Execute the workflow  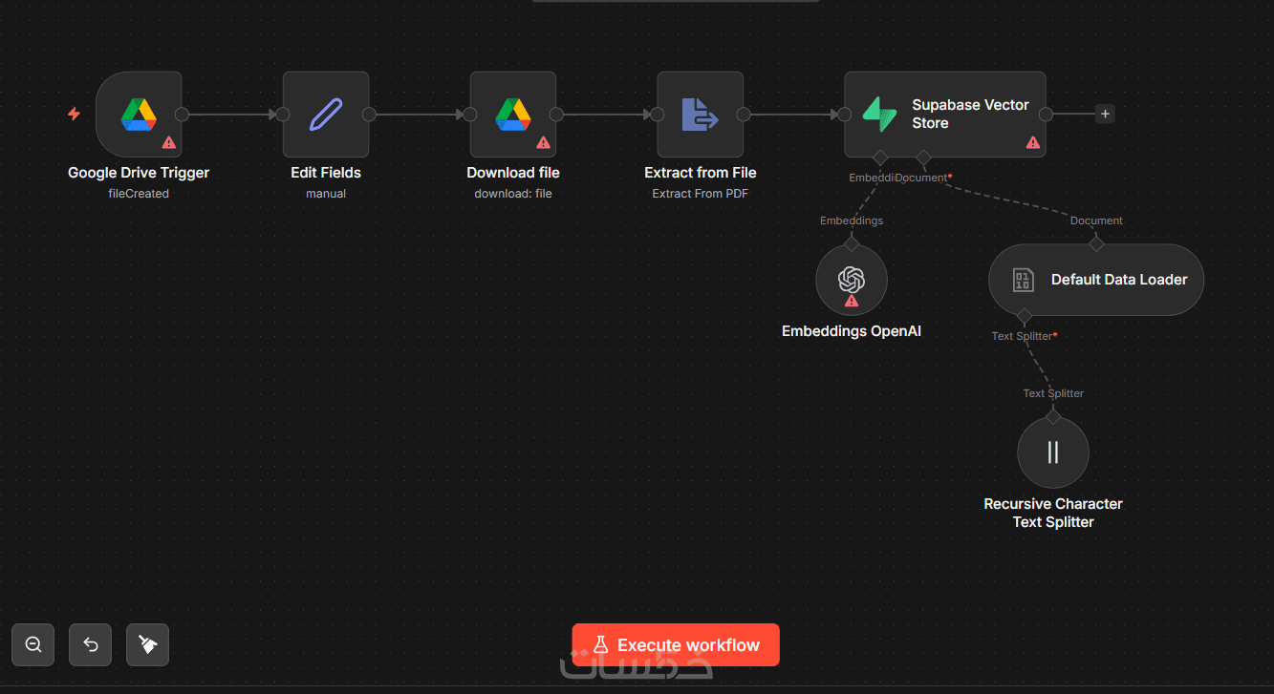pyautogui.click(x=676, y=645)
